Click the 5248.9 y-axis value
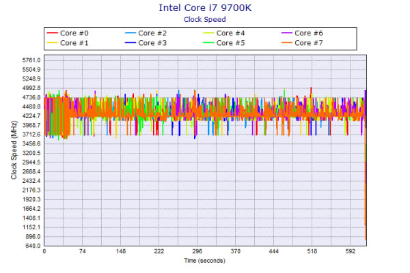410x273 pixels. [x=31, y=79]
